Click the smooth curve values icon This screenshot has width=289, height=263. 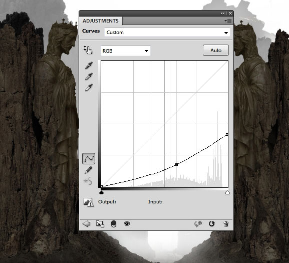pyautogui.click(x=88, y=181)
